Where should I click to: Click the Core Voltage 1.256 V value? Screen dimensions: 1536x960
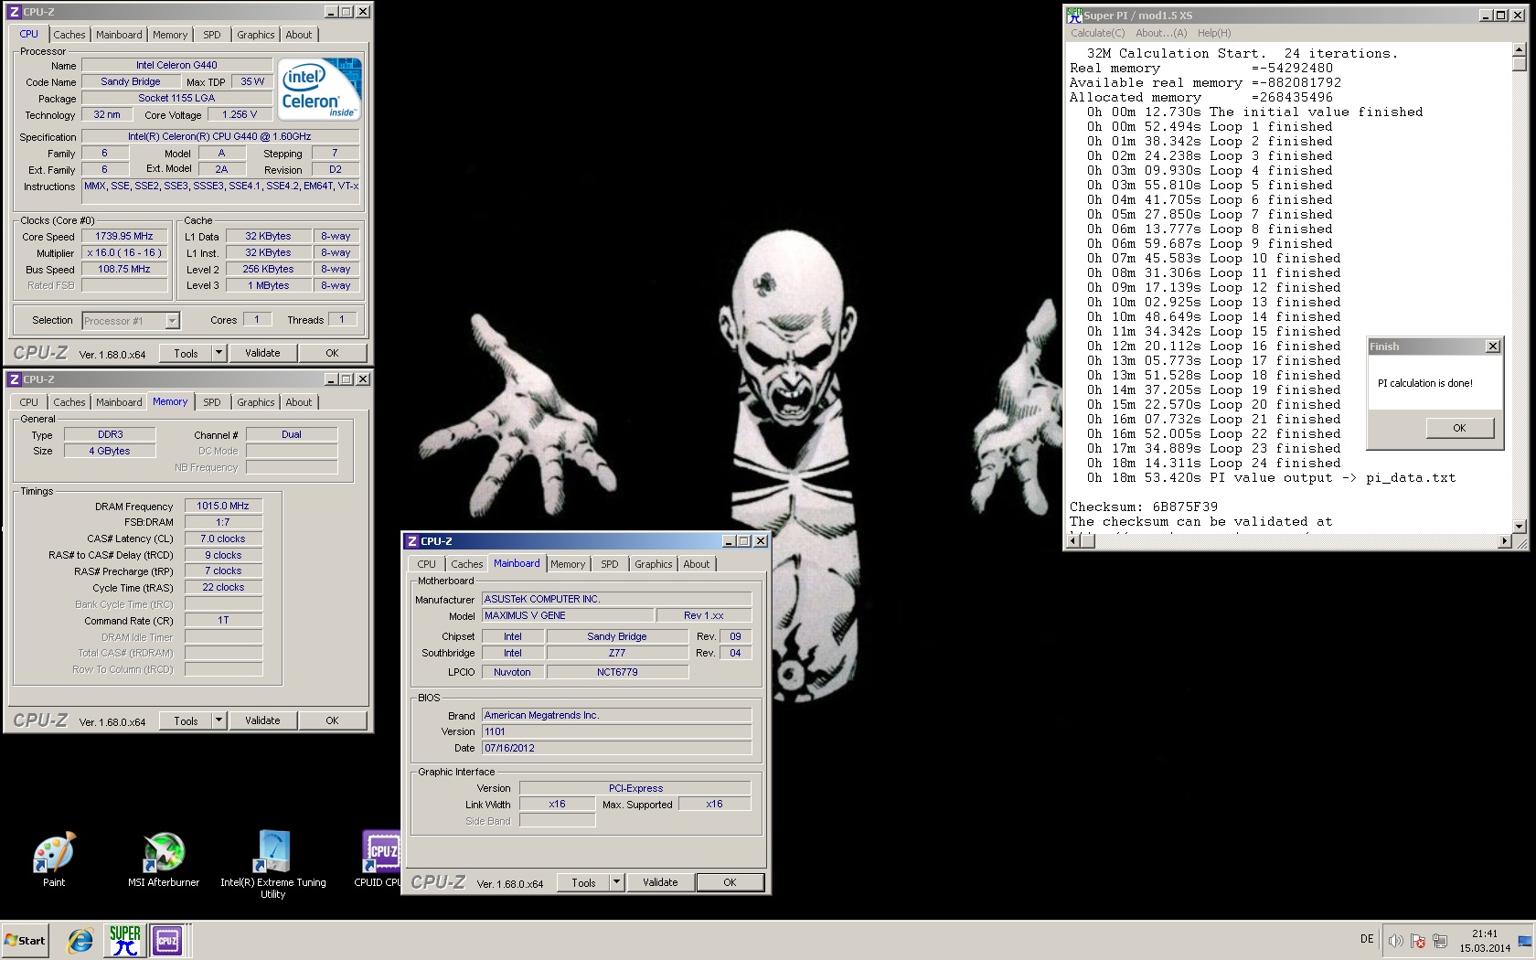[x=240, y=114]
